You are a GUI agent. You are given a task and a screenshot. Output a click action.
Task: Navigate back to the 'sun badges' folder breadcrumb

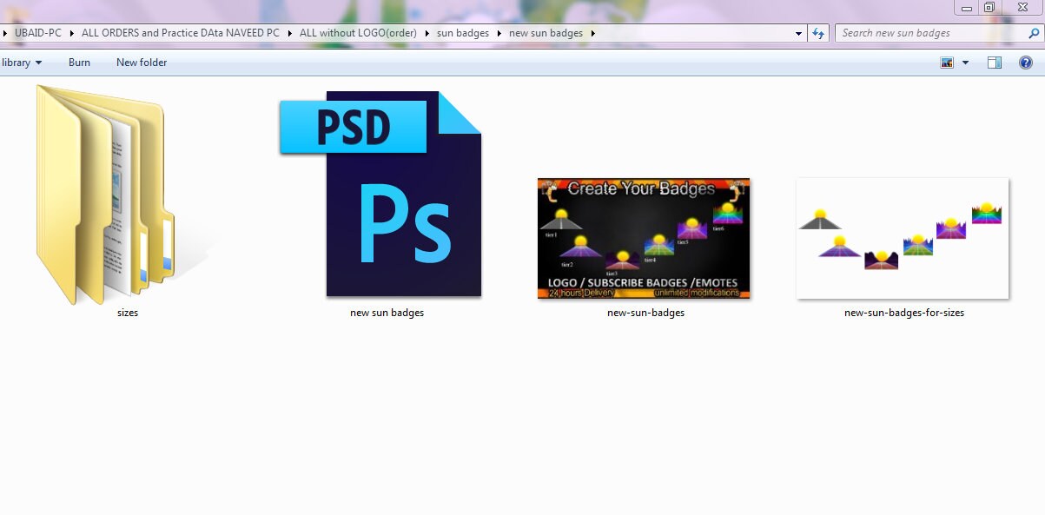[x=462, y=32]
